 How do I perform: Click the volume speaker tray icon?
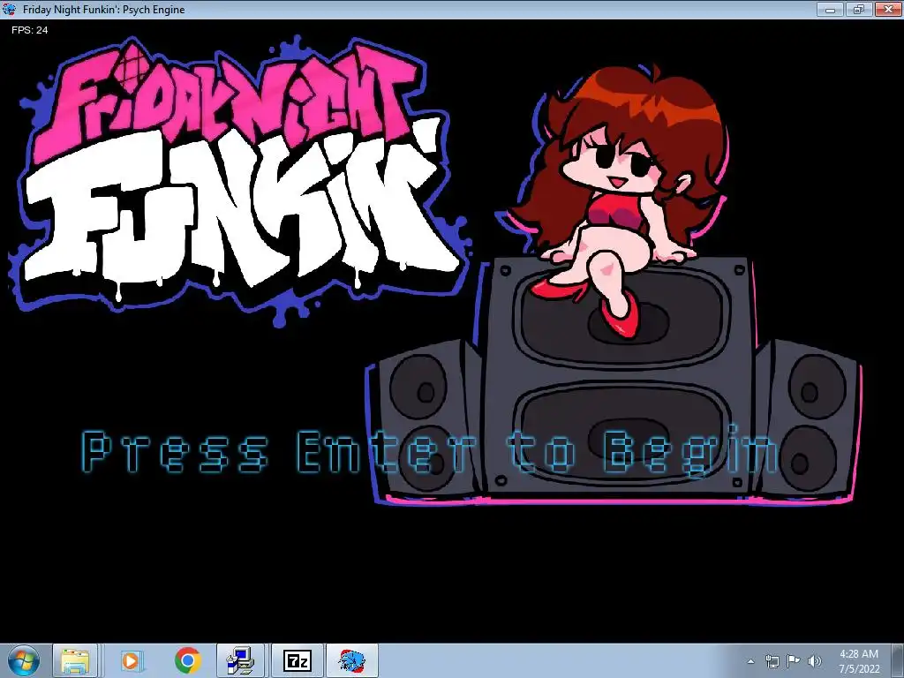click(815, 661)
